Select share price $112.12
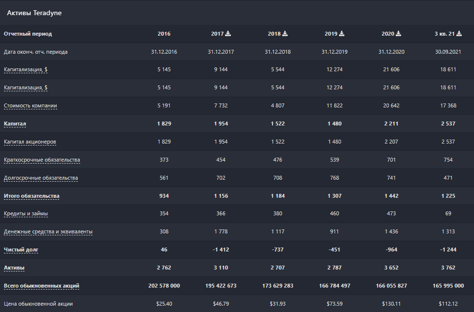The height and width of the screenshot is (312, 474). coord(448,304)
